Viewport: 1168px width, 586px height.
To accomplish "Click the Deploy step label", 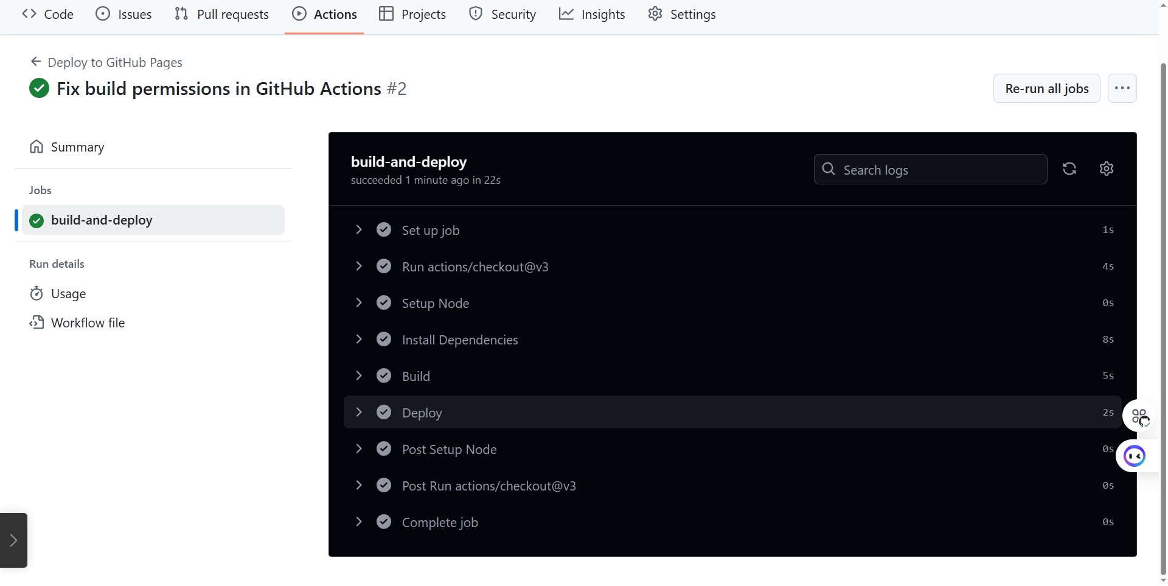I will pyautogui.click(x=422, y=413).
